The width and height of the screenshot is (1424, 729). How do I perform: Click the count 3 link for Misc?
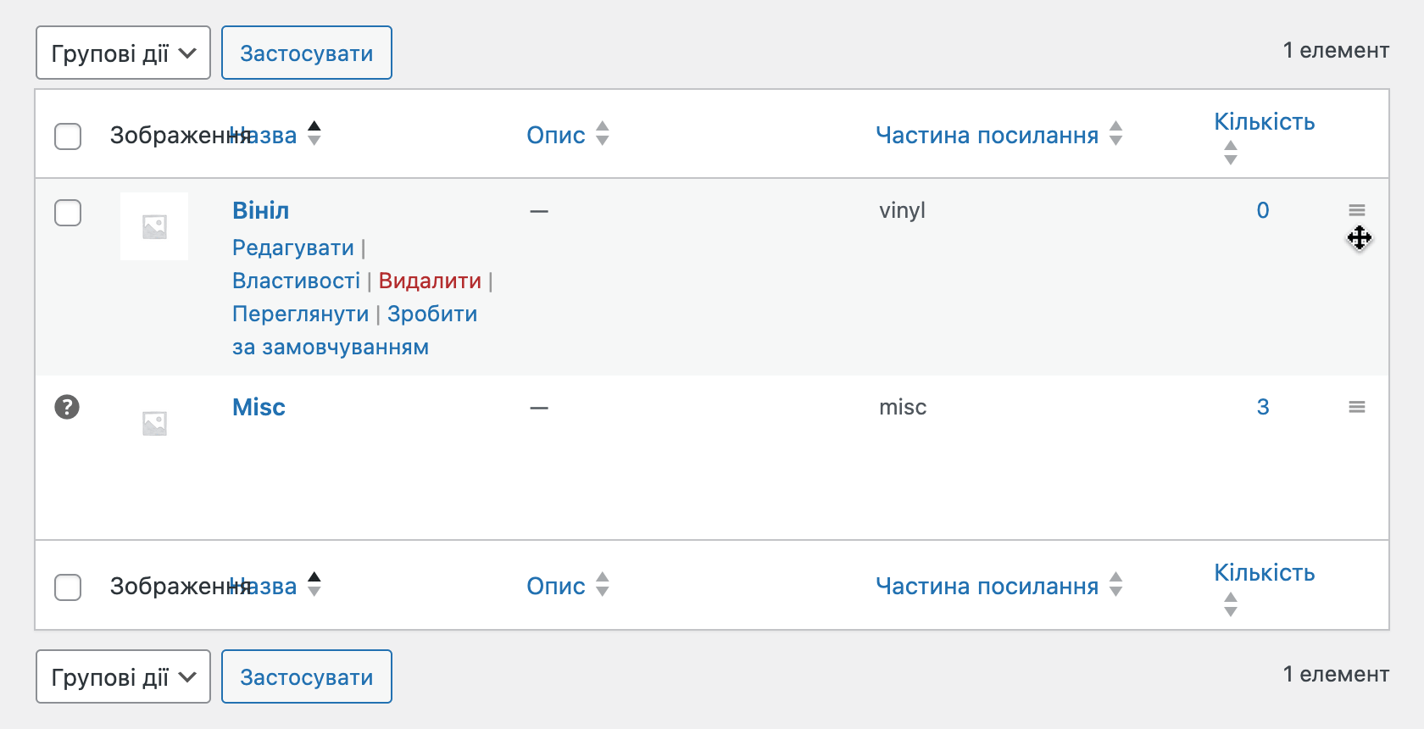[x=1263, y=407]
